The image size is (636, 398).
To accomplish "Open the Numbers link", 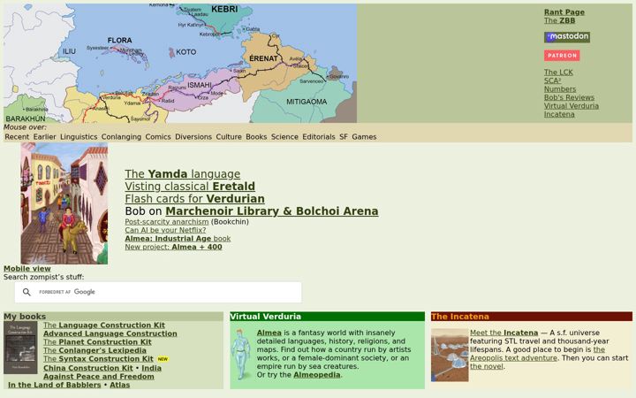I will (x=560, y=89).
